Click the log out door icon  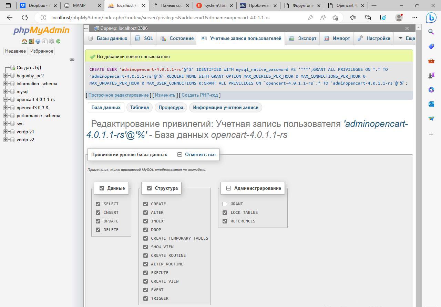31,41
